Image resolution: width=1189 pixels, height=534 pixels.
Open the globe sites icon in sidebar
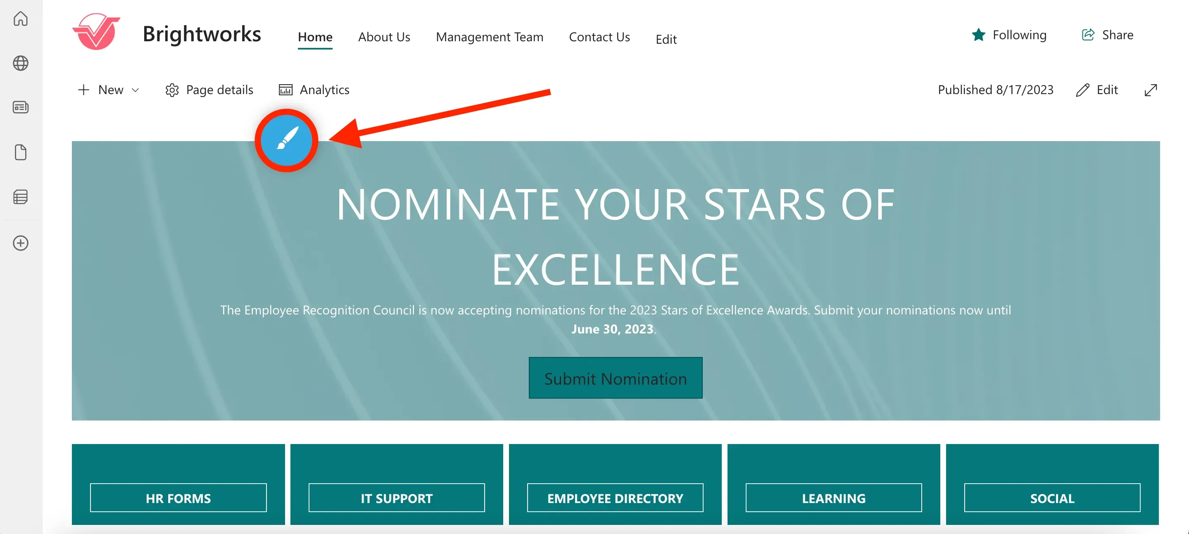click(20, 63)
